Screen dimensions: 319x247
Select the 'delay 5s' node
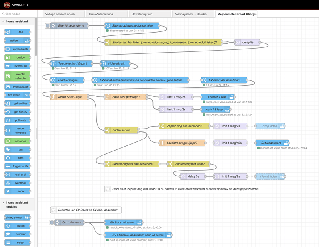coord(247,43)
